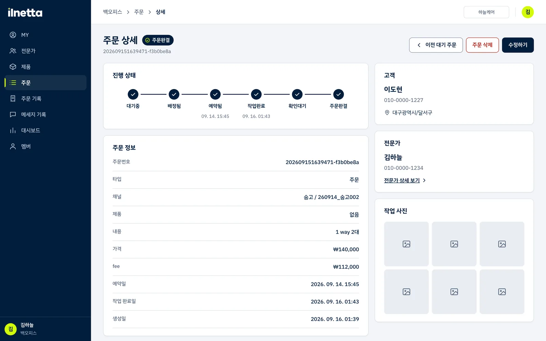
Task: Open the 대시보드 chart icon
Action: (13, 130)
